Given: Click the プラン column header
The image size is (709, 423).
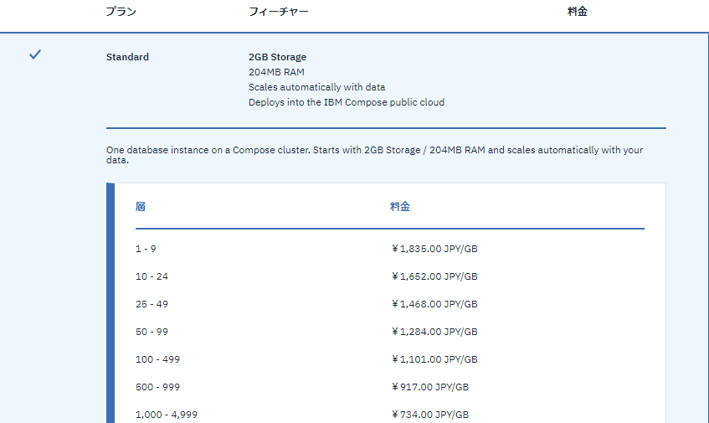Looking at the screenshot, I should (x=121, y=12).
